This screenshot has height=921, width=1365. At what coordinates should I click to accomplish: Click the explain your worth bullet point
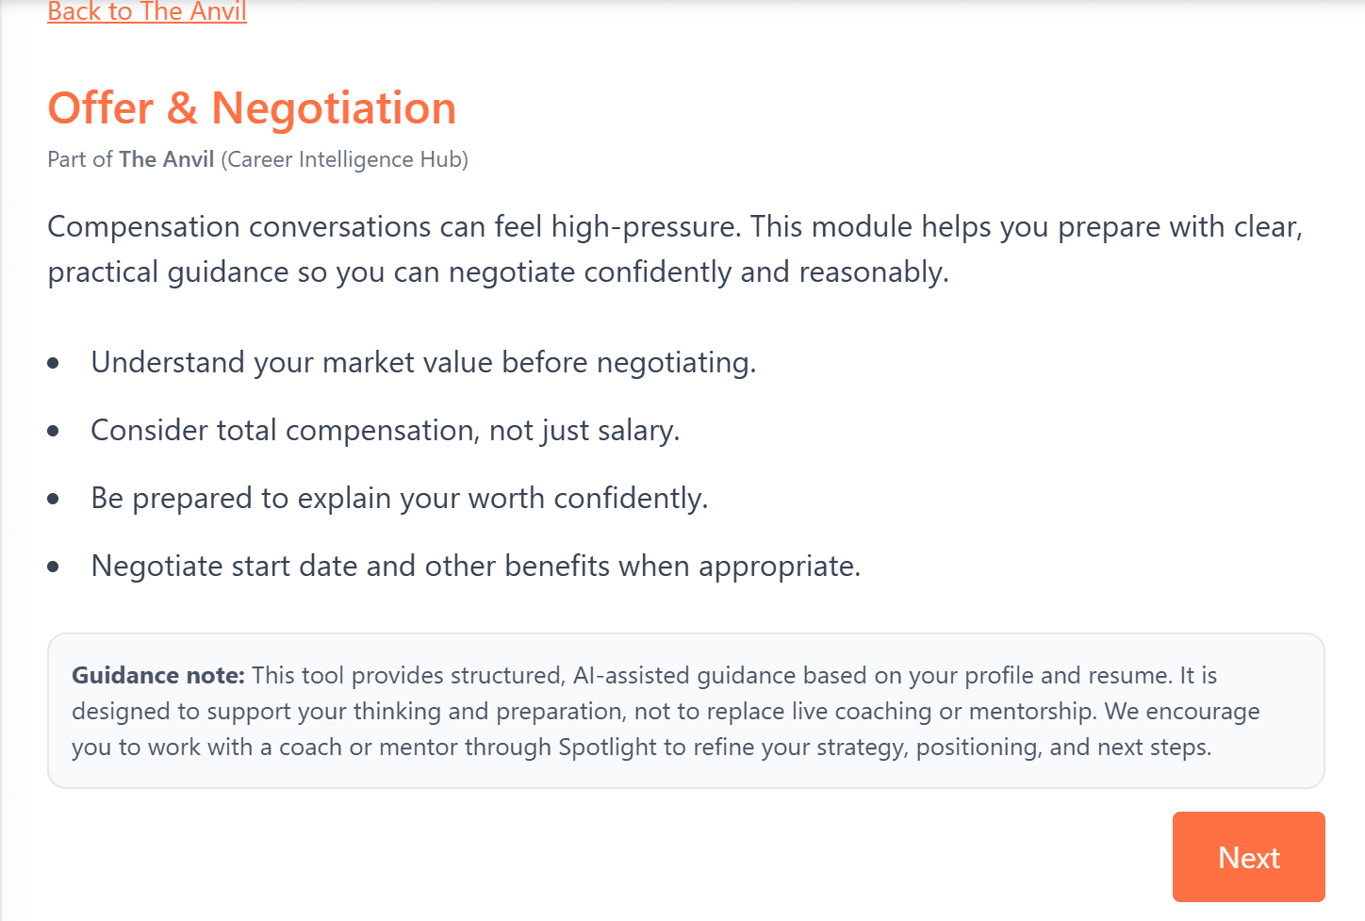[x=399, y=498]
